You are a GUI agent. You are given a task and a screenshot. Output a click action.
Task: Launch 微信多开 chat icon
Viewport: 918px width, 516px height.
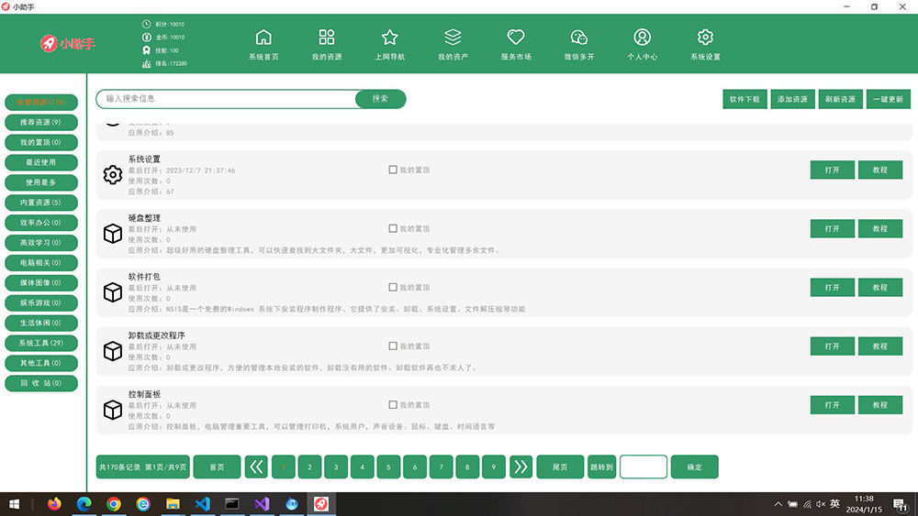coord(578,38)
